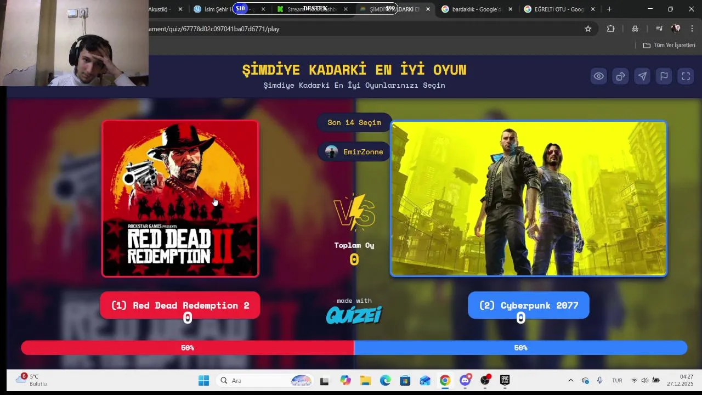The image size is (702, 395).
Task: Click the microphone icon in system tray
Action: [599, 380]
